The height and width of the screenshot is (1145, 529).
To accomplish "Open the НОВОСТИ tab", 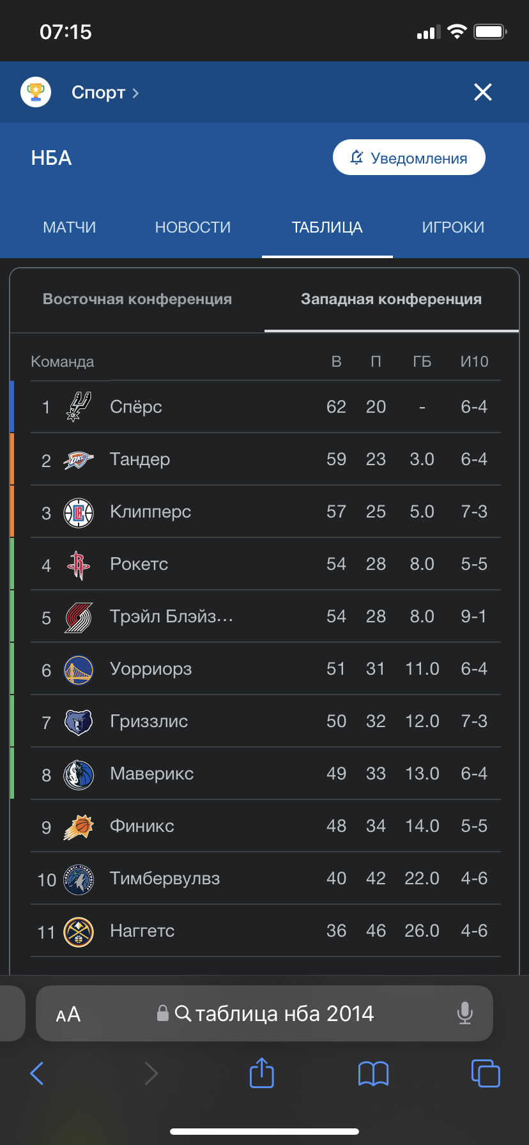I will 193,227.
